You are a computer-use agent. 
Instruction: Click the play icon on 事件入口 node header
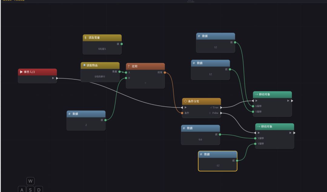pos(21,72)
